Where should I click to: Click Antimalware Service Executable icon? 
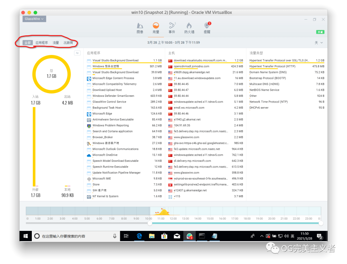click(89, 120)
